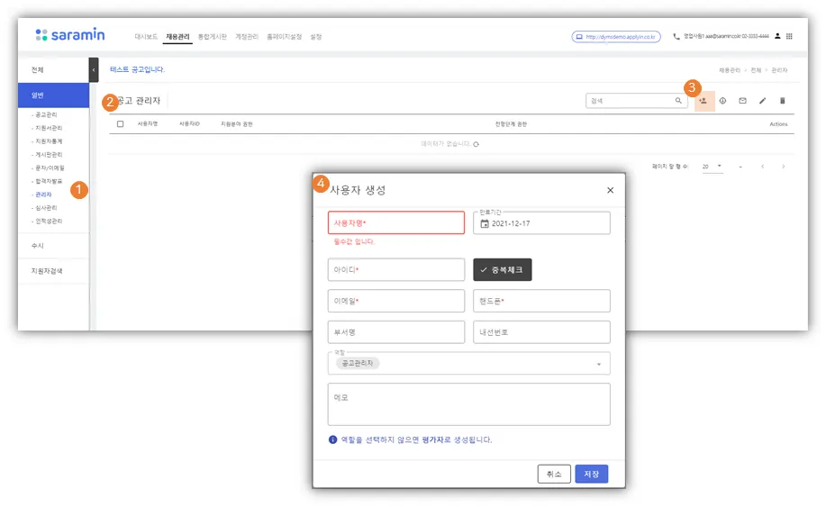Open 문자/이메일 in the sidebar submenu

(50, 167)
